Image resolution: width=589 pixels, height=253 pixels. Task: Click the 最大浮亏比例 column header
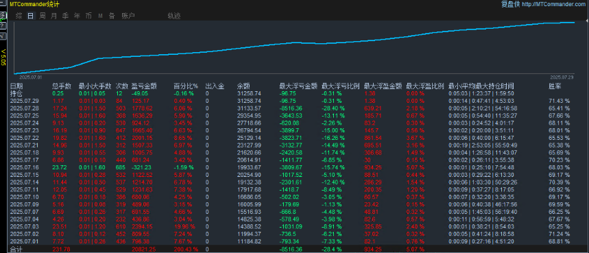(x=341, y=86)
